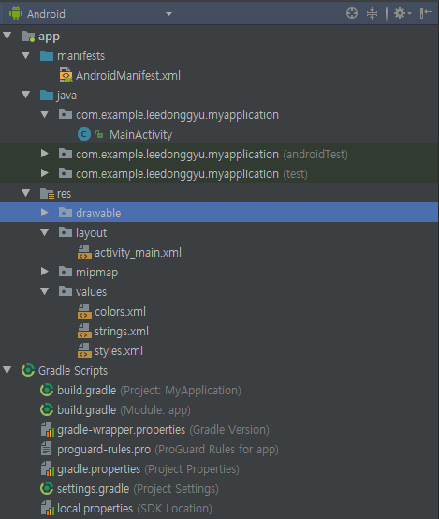Click the styles.xml file icon
Screen dimensions: 439x519
[84, 350]
